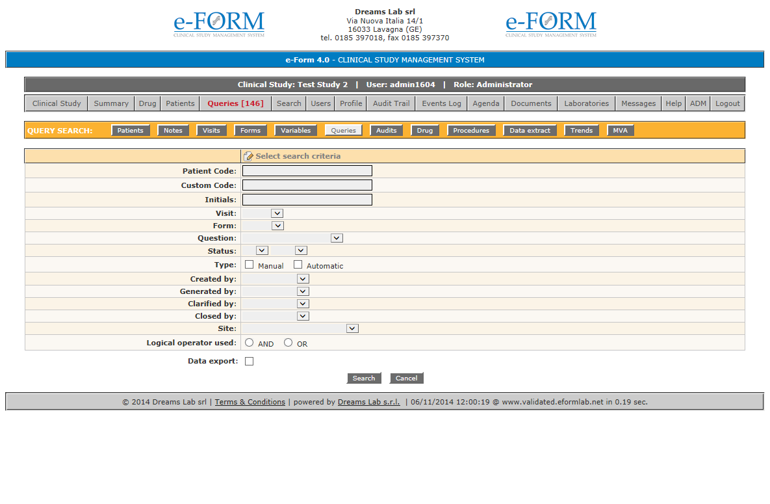770x504 pixels.
Task: Click the Cancel button
Action: click(x=406, y=378)
